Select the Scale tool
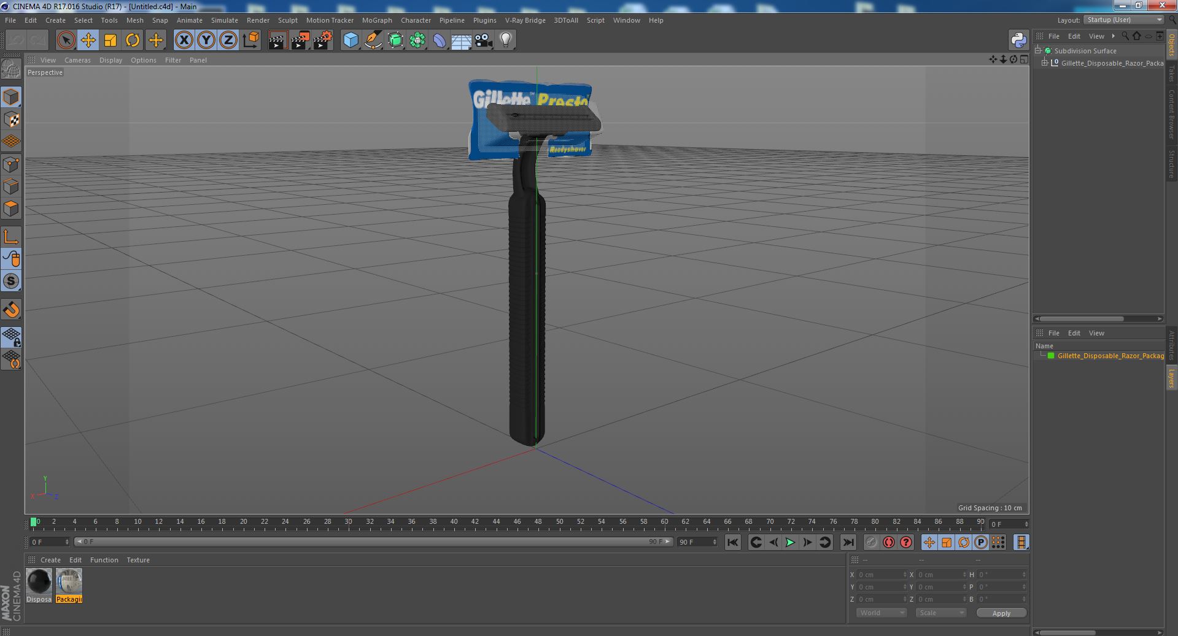Image resolution: width=1178 pixels, height=636 pixels. click(x=110, y=40)
